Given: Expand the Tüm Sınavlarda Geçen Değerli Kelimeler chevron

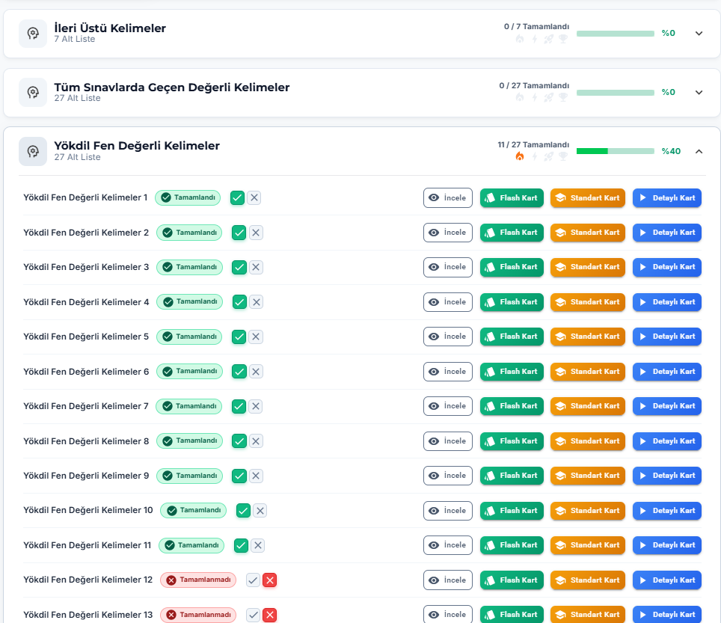Looking at the screenshot, I should tap(699, 93).
